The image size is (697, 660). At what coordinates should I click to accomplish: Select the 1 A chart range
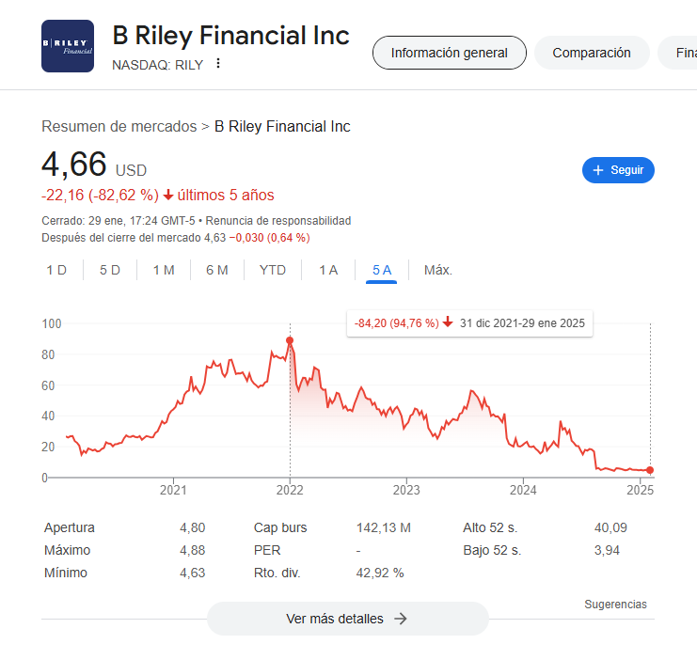coord(328,270)
